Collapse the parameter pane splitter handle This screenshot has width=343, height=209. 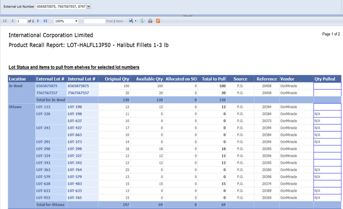[x=188, y=16]
